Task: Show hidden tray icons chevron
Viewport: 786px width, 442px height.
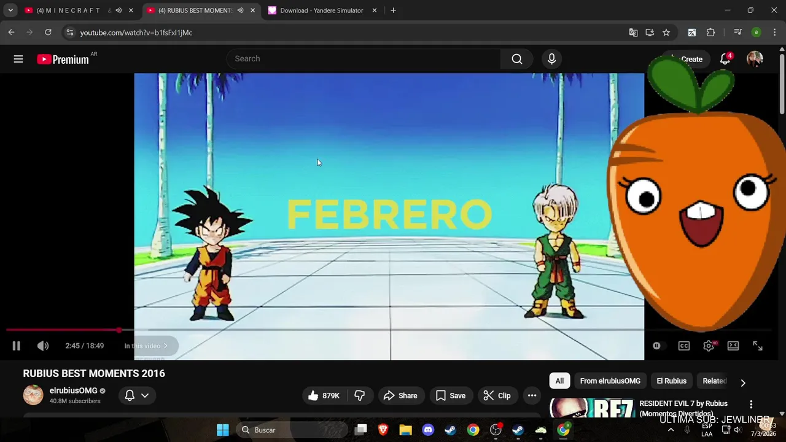Action: click(671, 430)
